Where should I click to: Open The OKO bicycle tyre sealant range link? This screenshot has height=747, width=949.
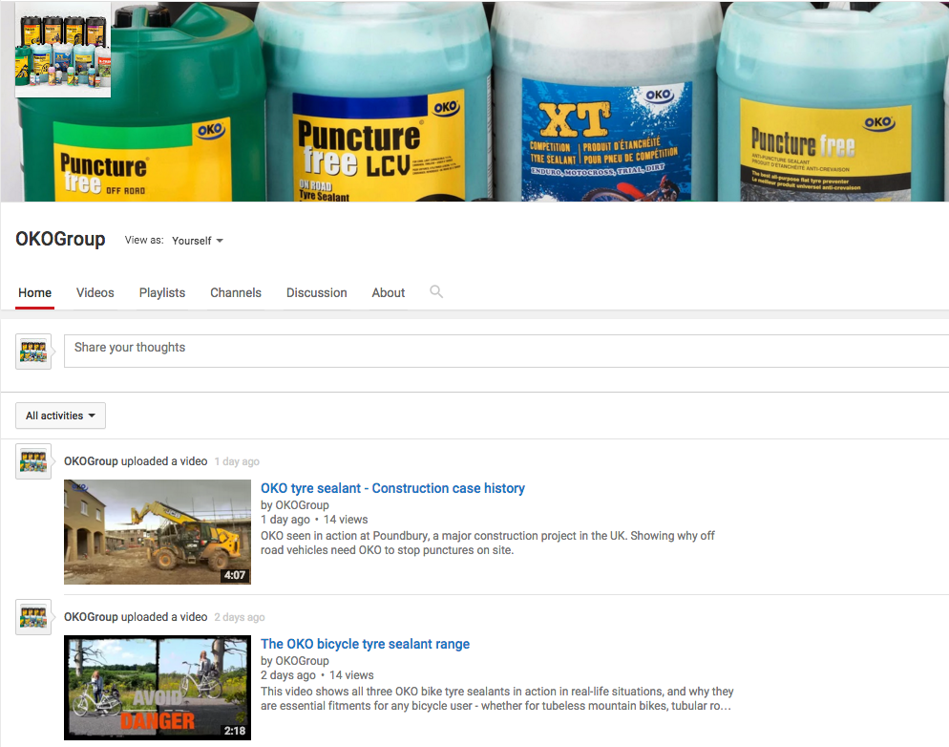click(365, 644)
